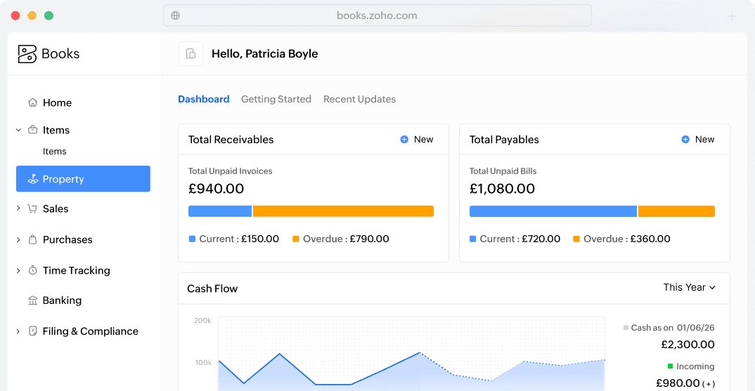
Task: Click the Sales cart icon
Action: [x=32, y=208]
